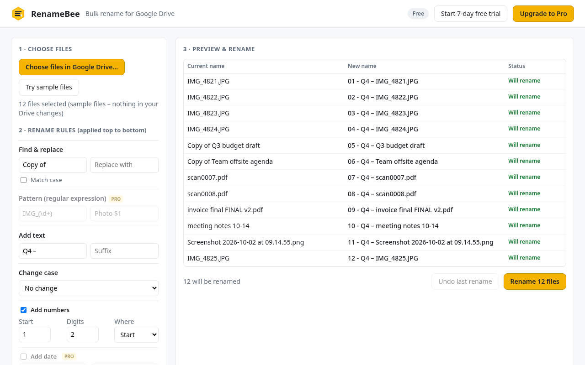
Task: Click the new name 08 - Q4 – scan0008.pdf
Action: point(382,194)
